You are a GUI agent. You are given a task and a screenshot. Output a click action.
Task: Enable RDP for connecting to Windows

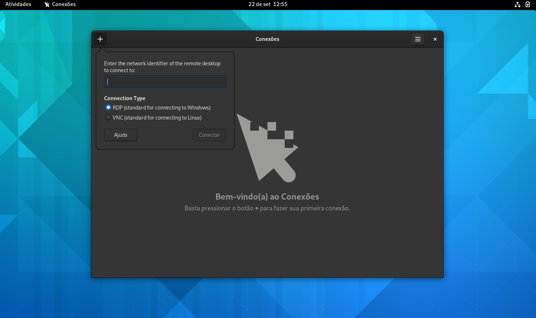[108, 107]
